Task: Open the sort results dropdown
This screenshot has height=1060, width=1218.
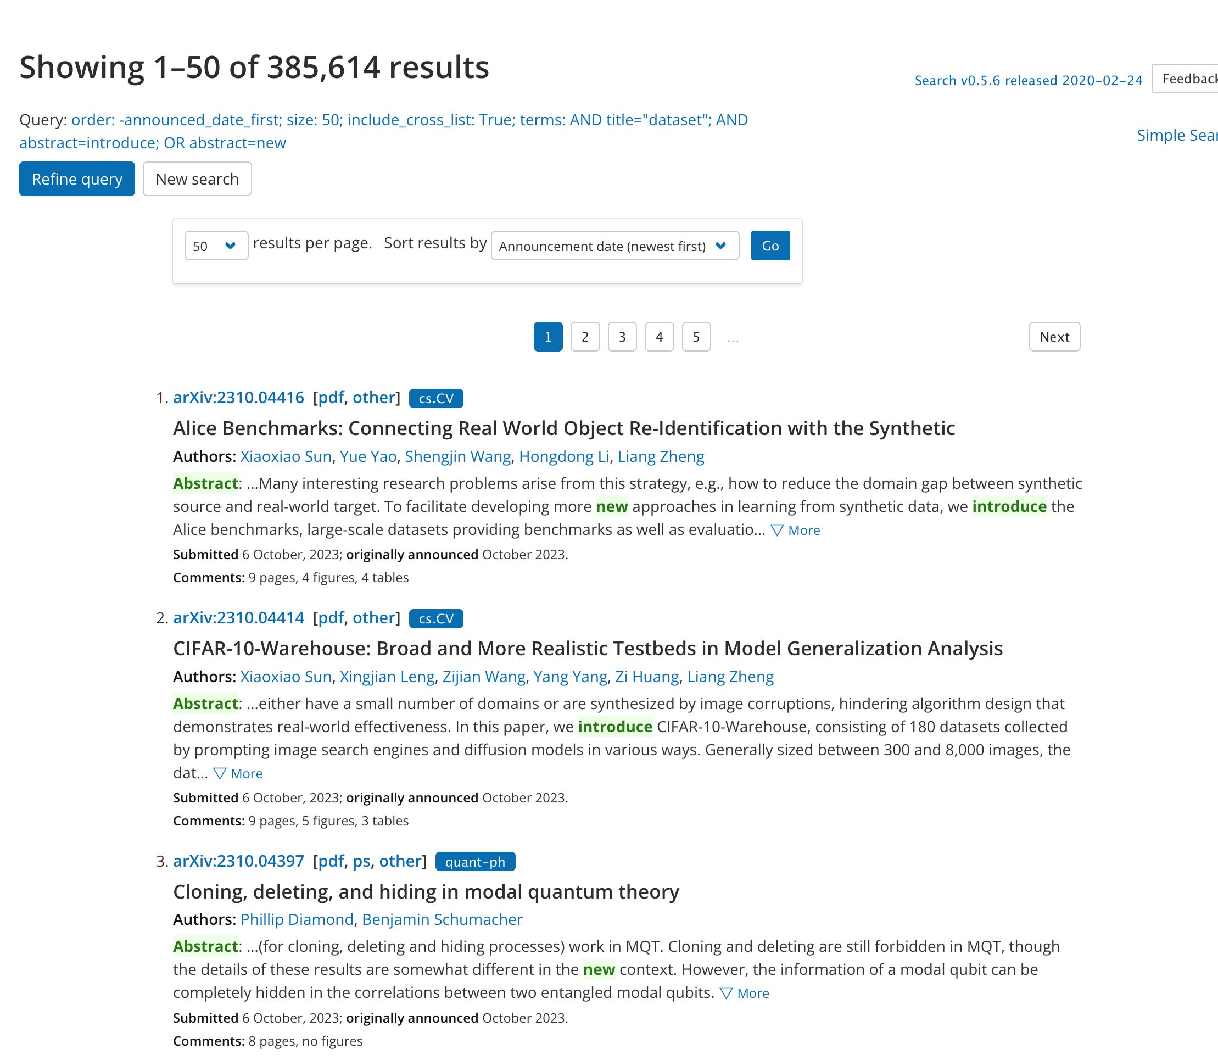Action: [613, 246]
